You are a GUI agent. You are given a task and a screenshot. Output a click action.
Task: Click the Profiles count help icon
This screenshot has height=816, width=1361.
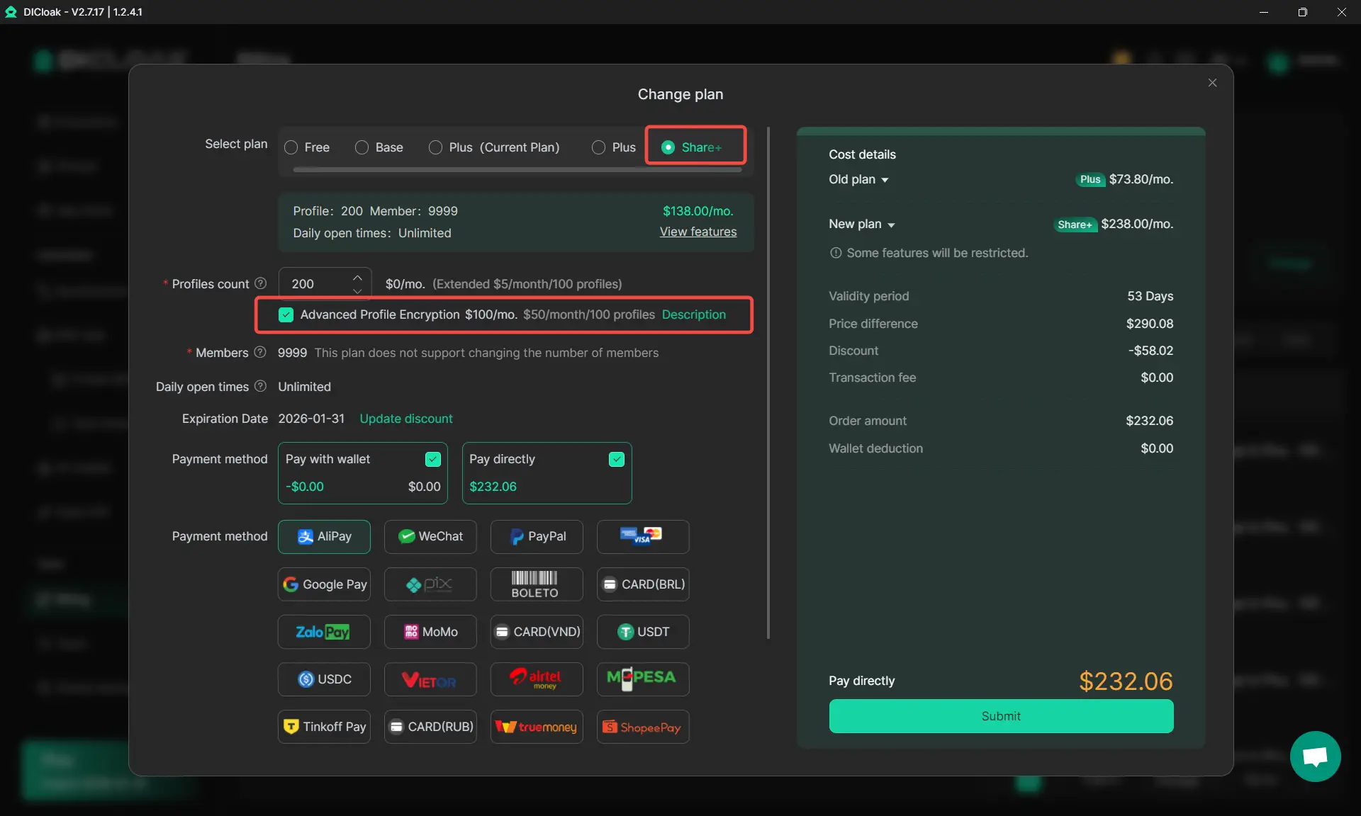click(x=260, y=283)
